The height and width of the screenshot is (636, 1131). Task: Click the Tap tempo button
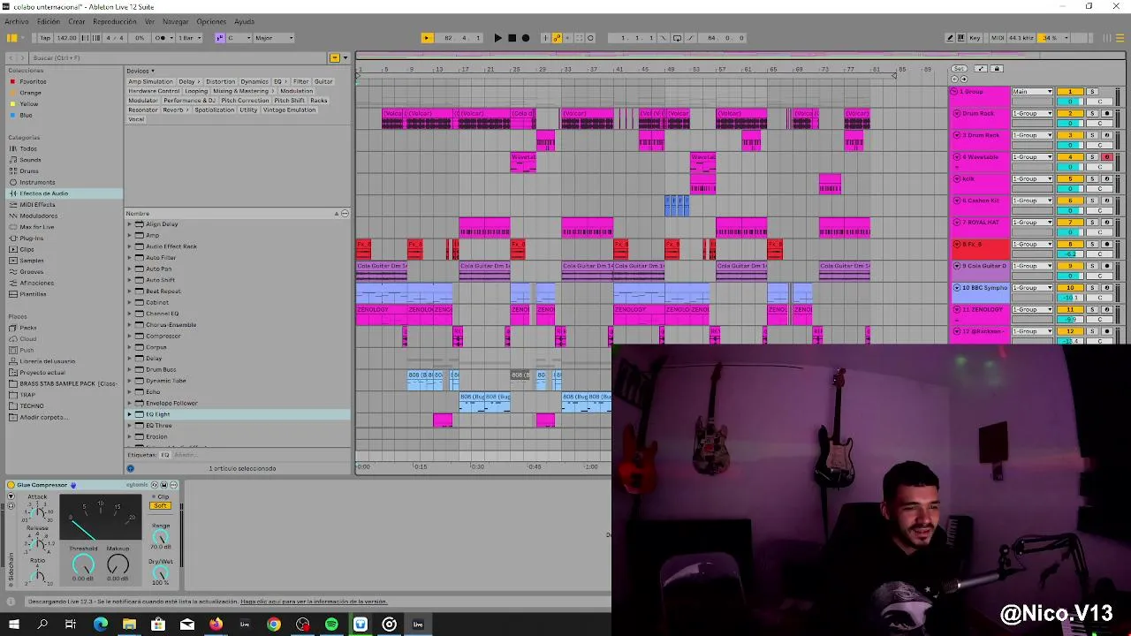[x=45, y=38]
